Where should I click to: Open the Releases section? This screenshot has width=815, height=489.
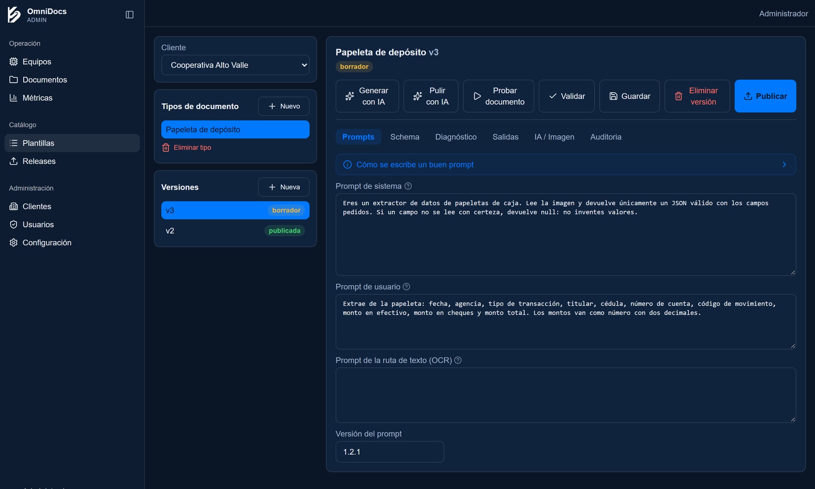(72, 161)
